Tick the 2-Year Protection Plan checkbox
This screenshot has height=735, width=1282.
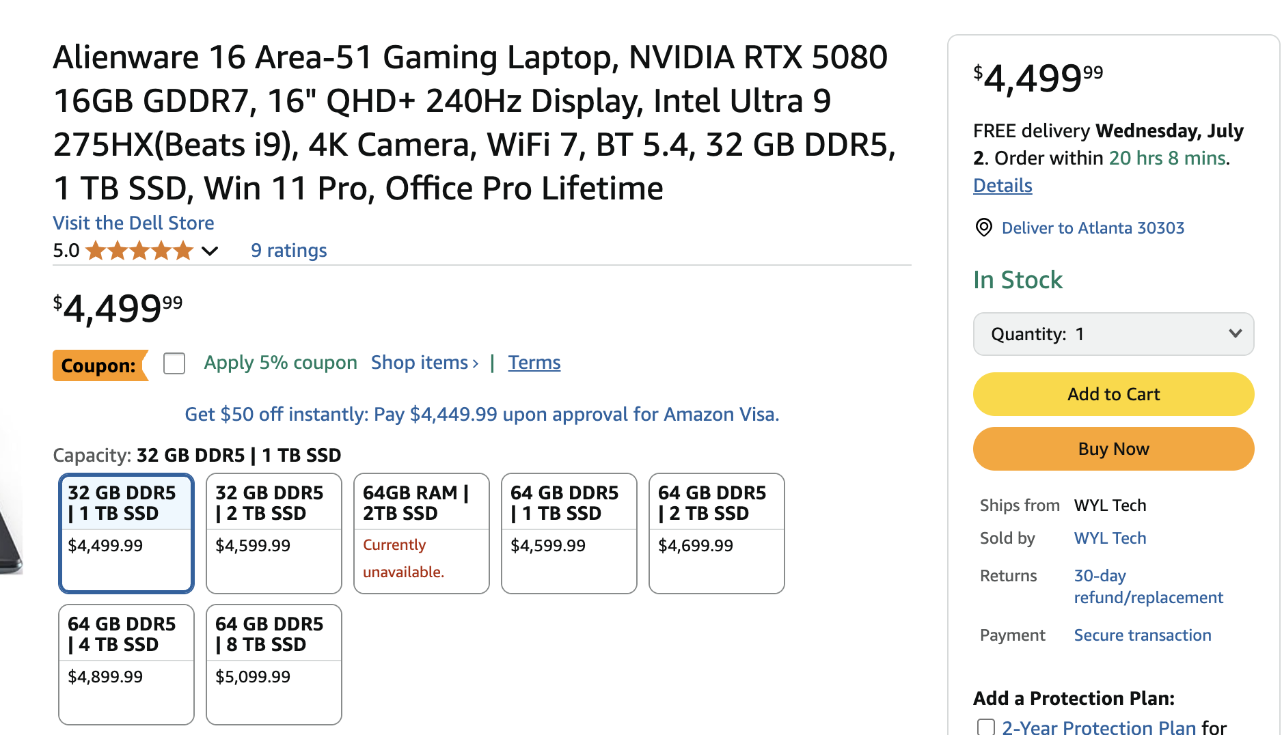click(985, 727)
